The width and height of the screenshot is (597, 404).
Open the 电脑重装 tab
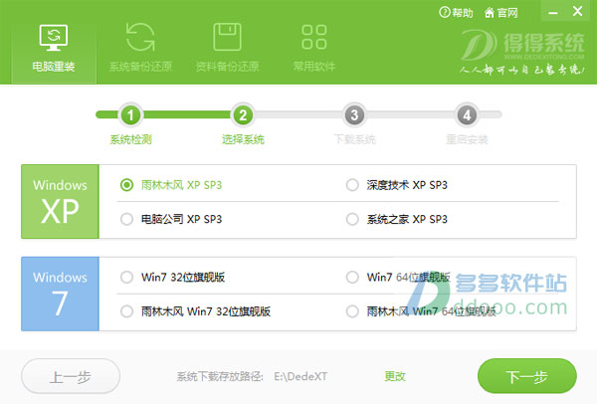coord(54,51)
